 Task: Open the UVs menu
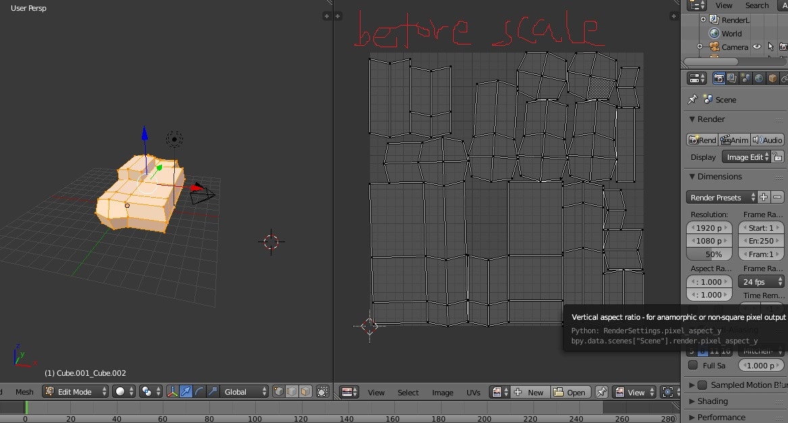pos(473,392)
